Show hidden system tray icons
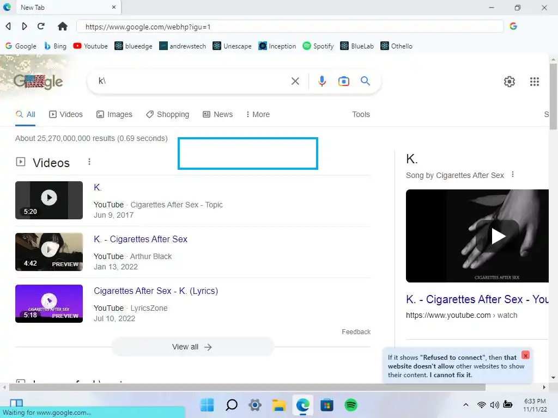The image size is (558, 418). (x=465, y=405)
